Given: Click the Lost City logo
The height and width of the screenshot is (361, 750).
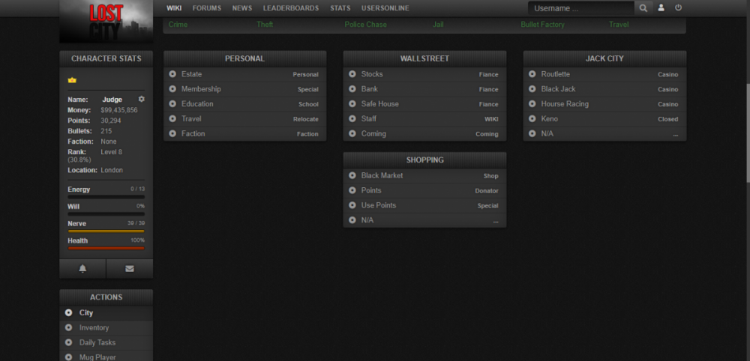Looking at the screenshot, I should click(x=106, y=21).
